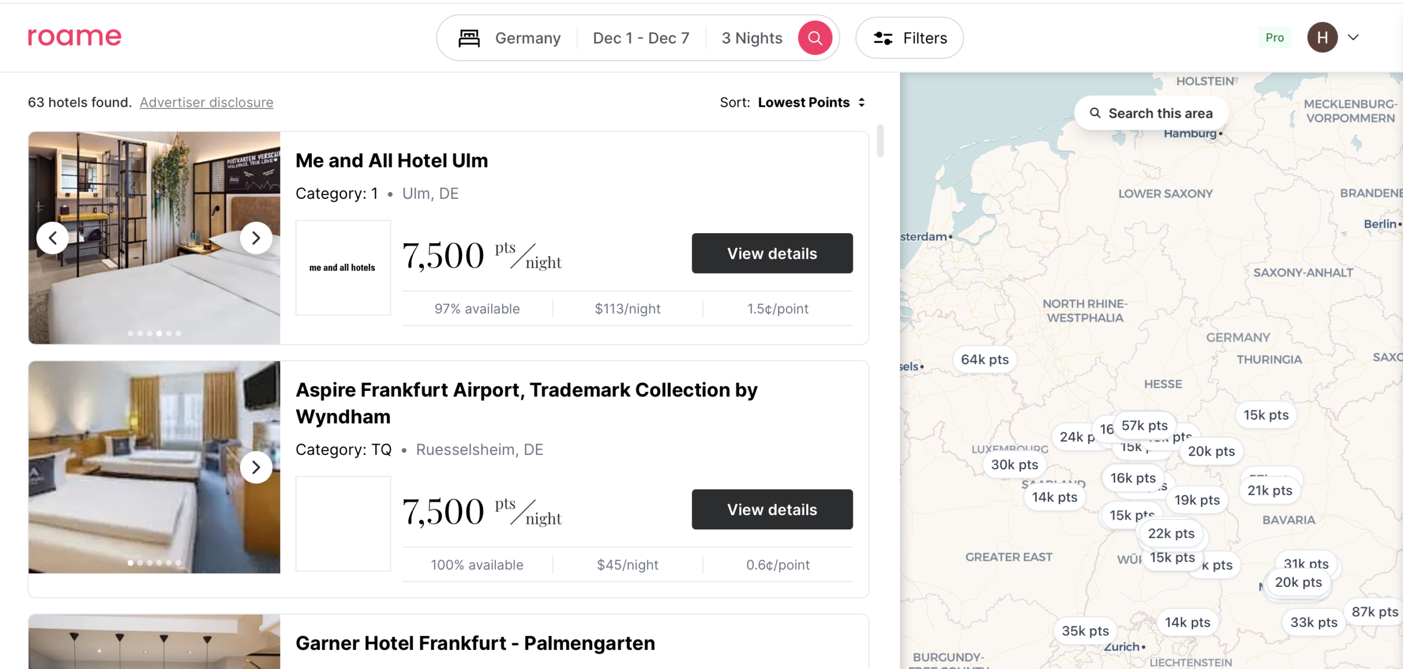This screenshot has height=669, width=1403.
Task: Open Aspire Frankfurt Airport hotel title
Action: 526,403
